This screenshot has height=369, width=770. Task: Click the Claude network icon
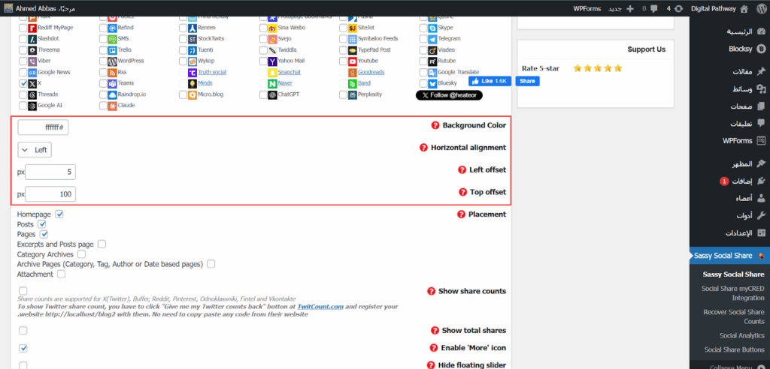[x=113, y=106]
